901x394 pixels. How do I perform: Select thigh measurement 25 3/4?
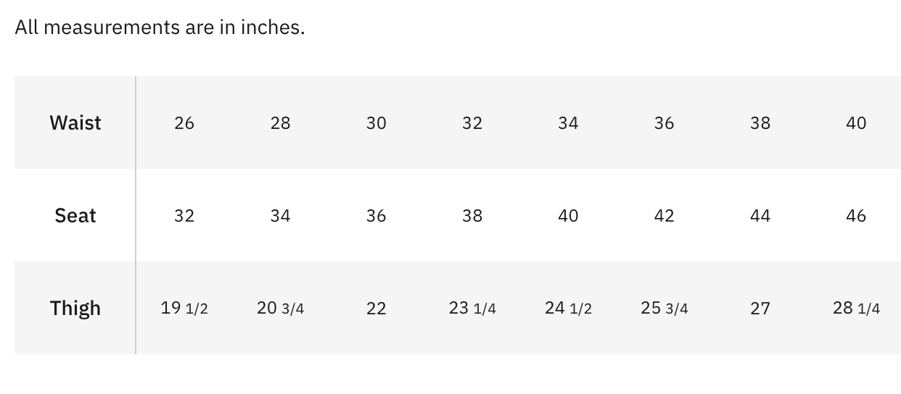(x=664, y=309)
